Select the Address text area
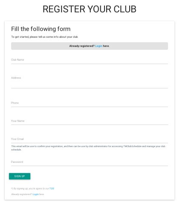The image size is (177, 204). pos(90,81)
